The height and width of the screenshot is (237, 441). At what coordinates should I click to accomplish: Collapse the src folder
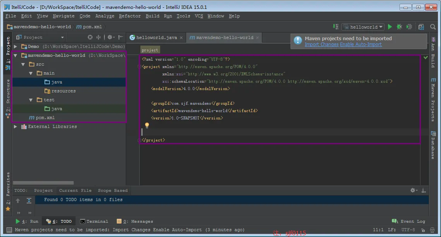(23, 65)
